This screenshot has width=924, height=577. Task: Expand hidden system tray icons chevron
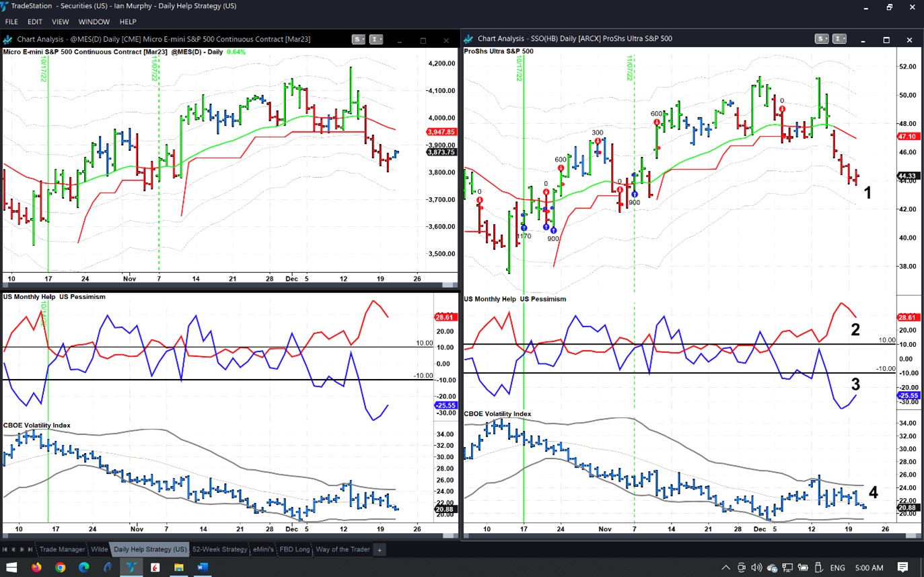coord(725,567)
